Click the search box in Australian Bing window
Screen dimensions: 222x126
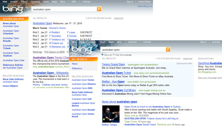pyautogui.click(x=133, y=49)
